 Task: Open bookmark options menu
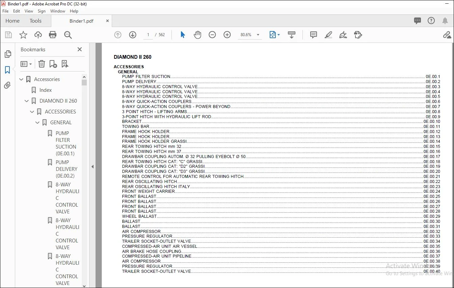[x=26, y=64]
